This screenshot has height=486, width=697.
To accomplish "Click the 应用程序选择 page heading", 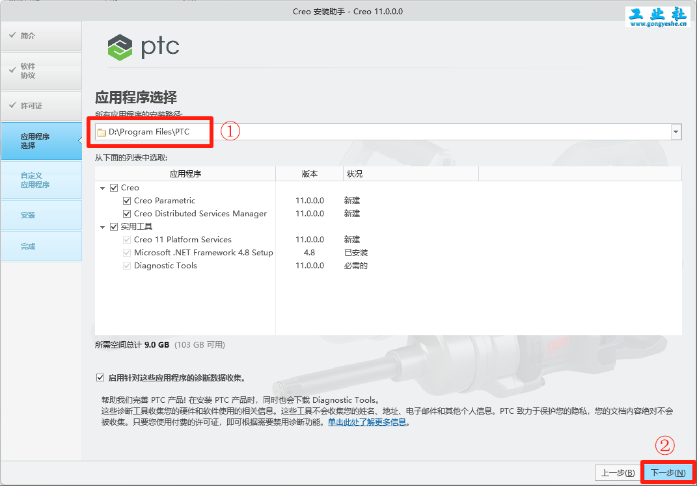I will point(136,97).
